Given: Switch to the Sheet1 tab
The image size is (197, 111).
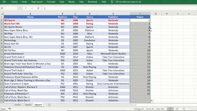Looking at the screenshot, I should pos(18,105).
